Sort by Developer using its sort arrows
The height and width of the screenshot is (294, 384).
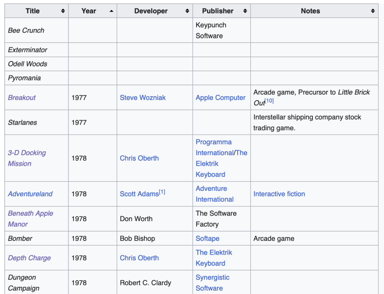pyautogui.click(x=187, y=11)
